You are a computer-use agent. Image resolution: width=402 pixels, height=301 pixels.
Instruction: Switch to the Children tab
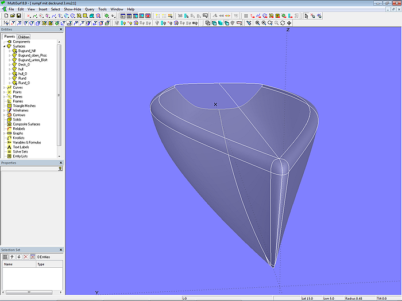coord(24,37)
